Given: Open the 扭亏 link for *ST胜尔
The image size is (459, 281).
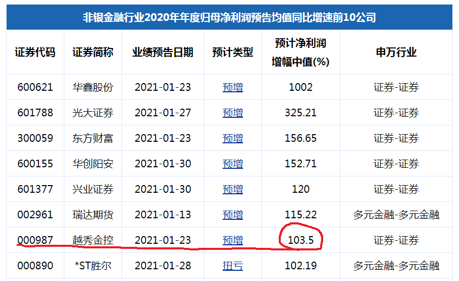Looking at the screenshot, I should [x=233, y=266].
